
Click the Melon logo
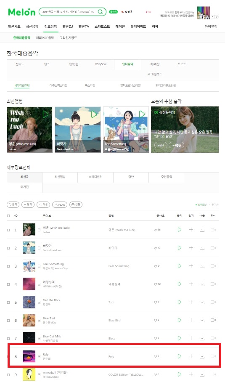[x=22, y=12]
